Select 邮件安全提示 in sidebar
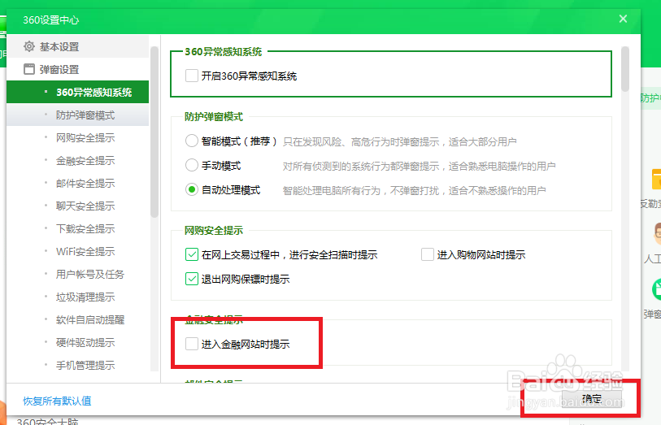Screen dimensions: 661x425 (77, 183)
